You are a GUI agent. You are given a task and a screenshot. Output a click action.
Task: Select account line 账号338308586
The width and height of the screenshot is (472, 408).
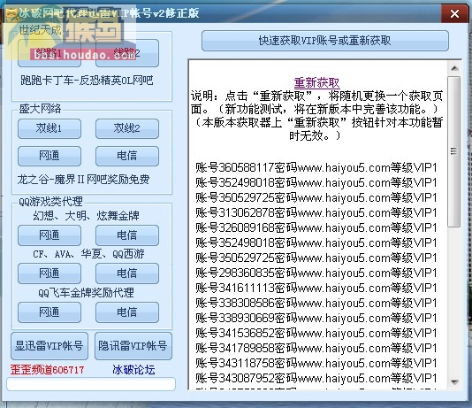316,304
